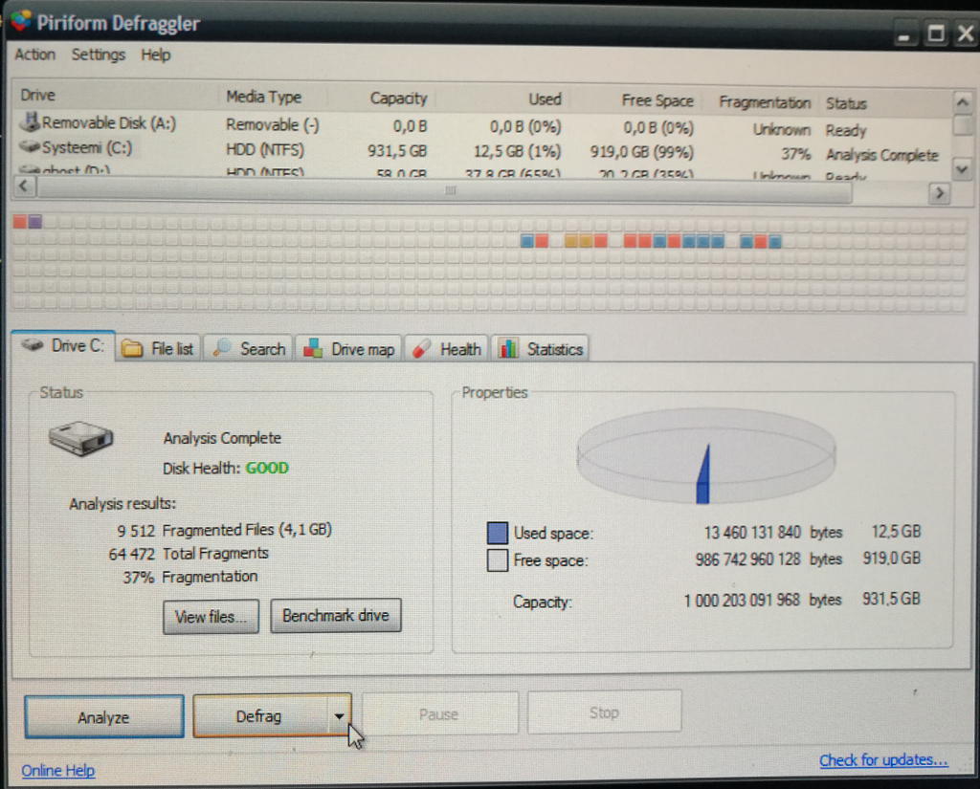
Task: Click the Defrag button
Action: [258, 716]
